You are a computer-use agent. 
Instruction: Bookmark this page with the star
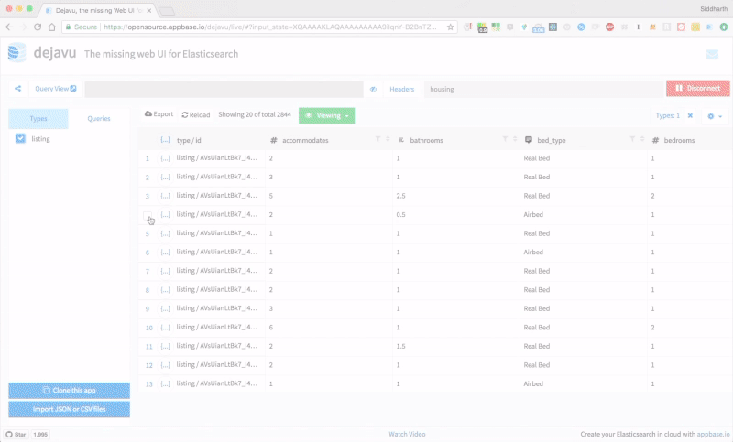pyautogui.click(x=450, y=27)
